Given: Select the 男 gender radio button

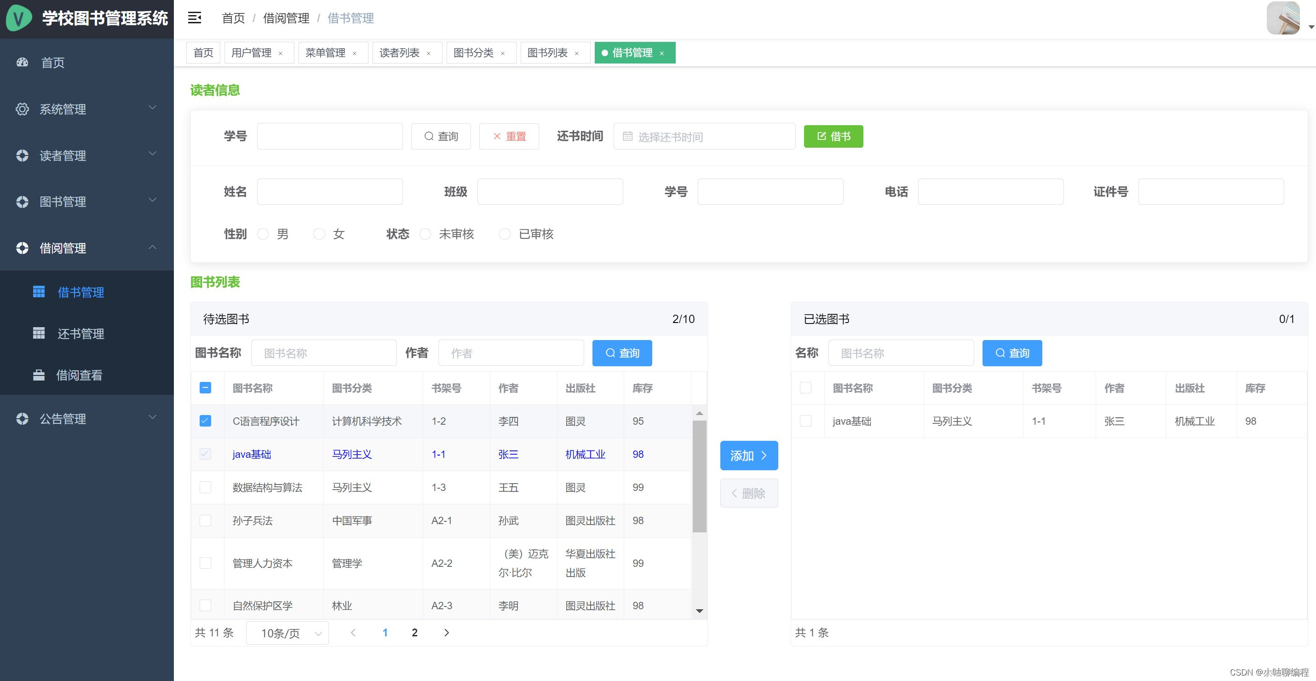Looking at the screenshot, I should click(x=263, y=234).
